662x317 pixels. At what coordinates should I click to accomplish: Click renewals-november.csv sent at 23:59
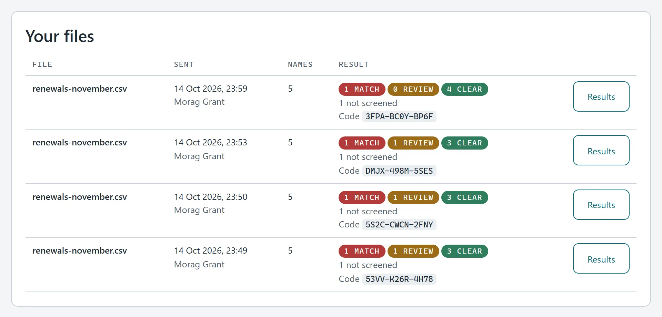point(80,89)
